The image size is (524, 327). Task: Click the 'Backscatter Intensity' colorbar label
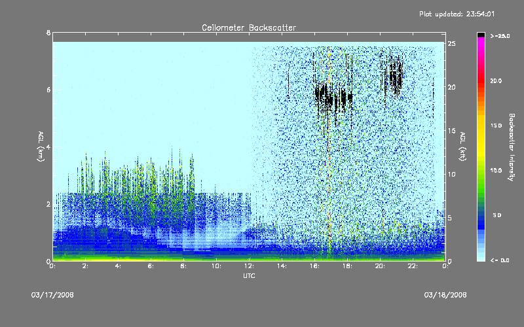(x=512, y=147)
